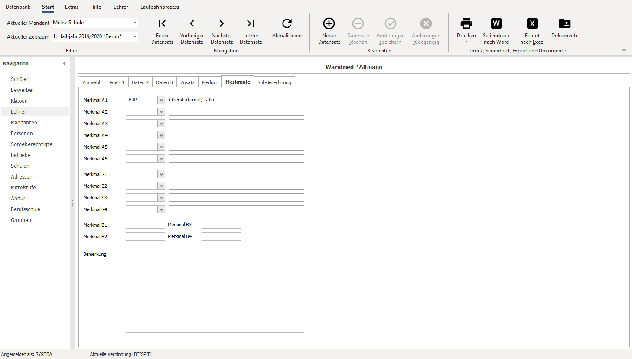632x359 pixels.
Task: Open the Drucken printer icon
Action: click(466, 23)
